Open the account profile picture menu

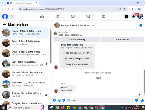[140, 16]
